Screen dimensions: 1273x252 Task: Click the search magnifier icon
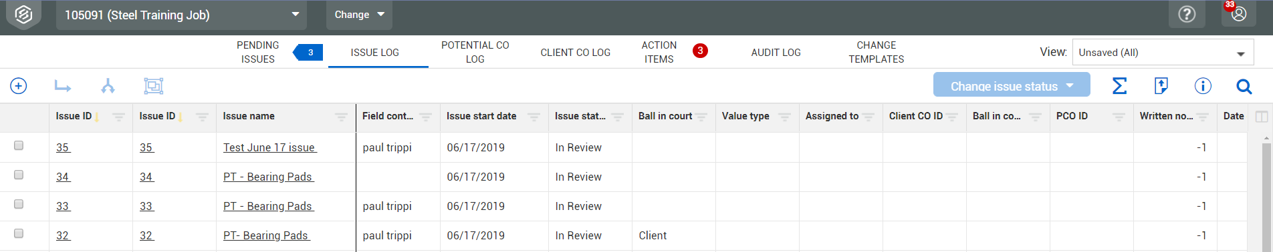click(1244, 86)
